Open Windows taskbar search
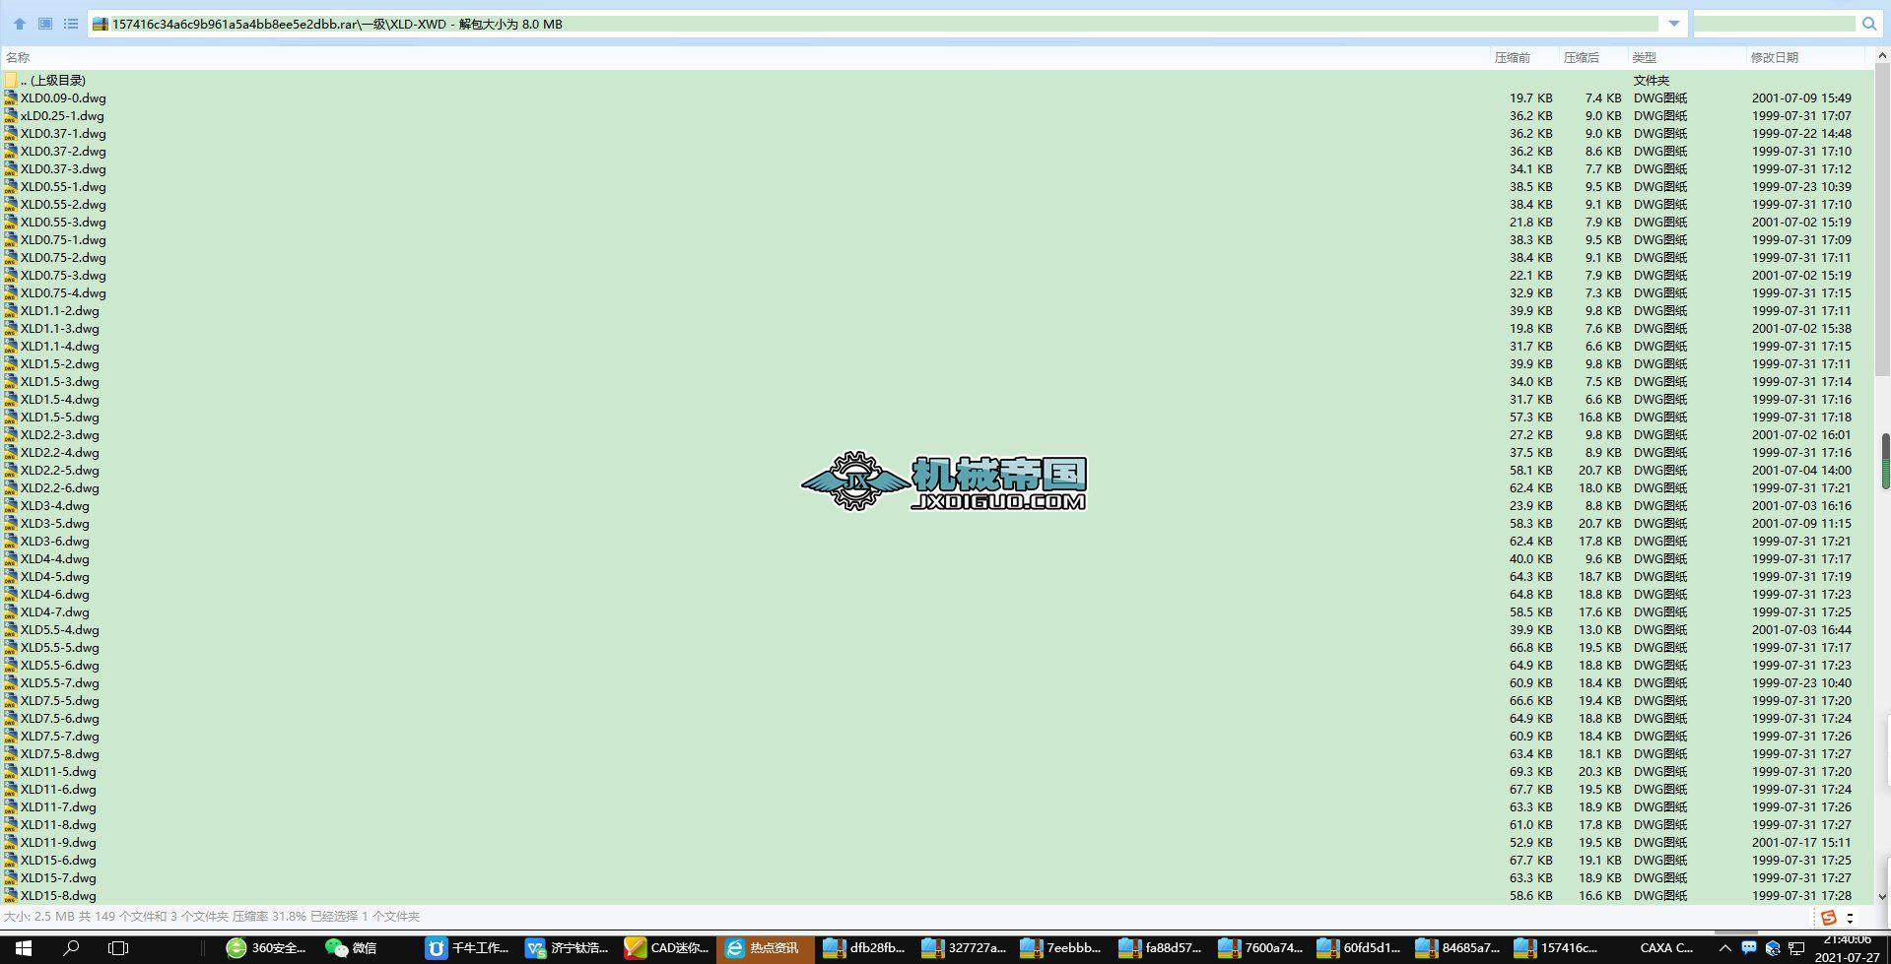Viewport: 1891px width, 964px height. tap(71, 947)
